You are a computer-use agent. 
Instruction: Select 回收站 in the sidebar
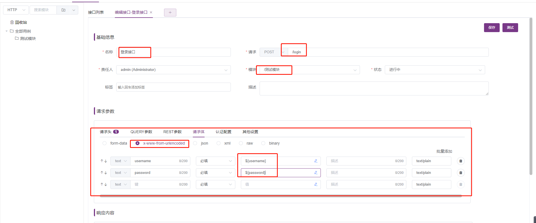tap(21, 22)
